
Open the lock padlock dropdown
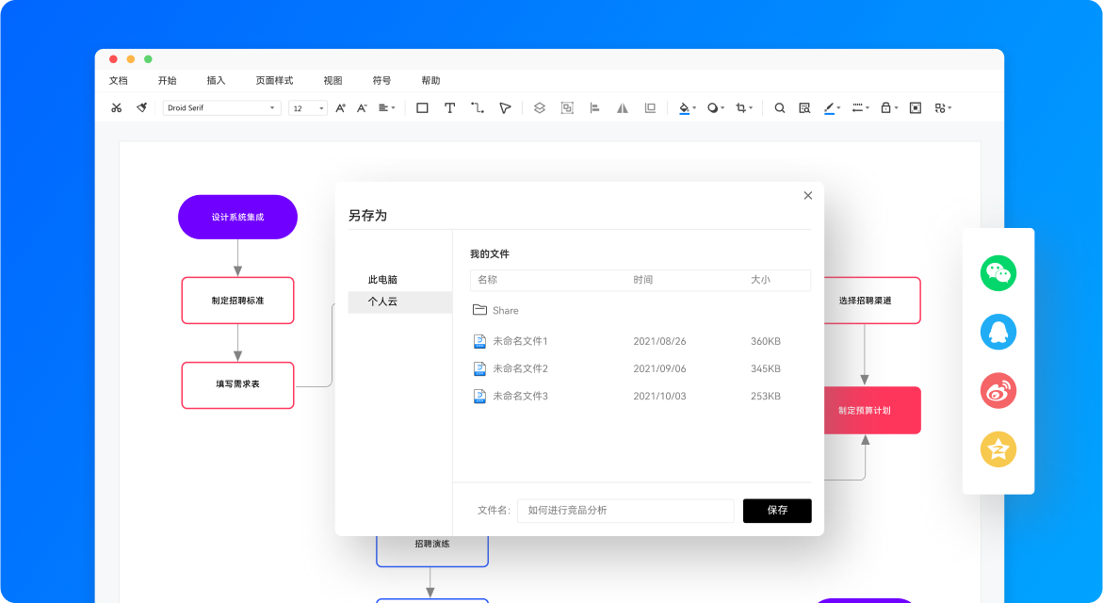(x=889, y=107)
